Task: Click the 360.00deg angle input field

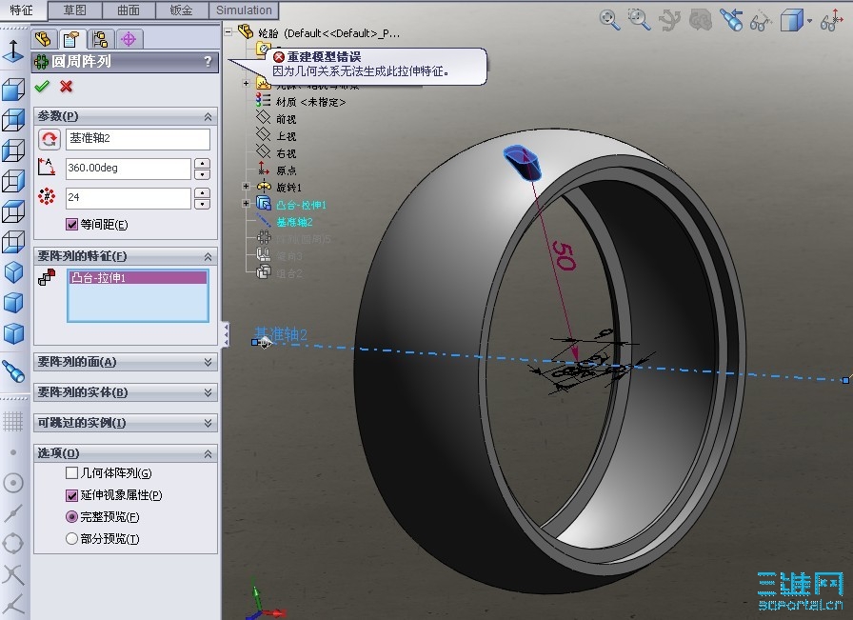Action: (129, 169)
